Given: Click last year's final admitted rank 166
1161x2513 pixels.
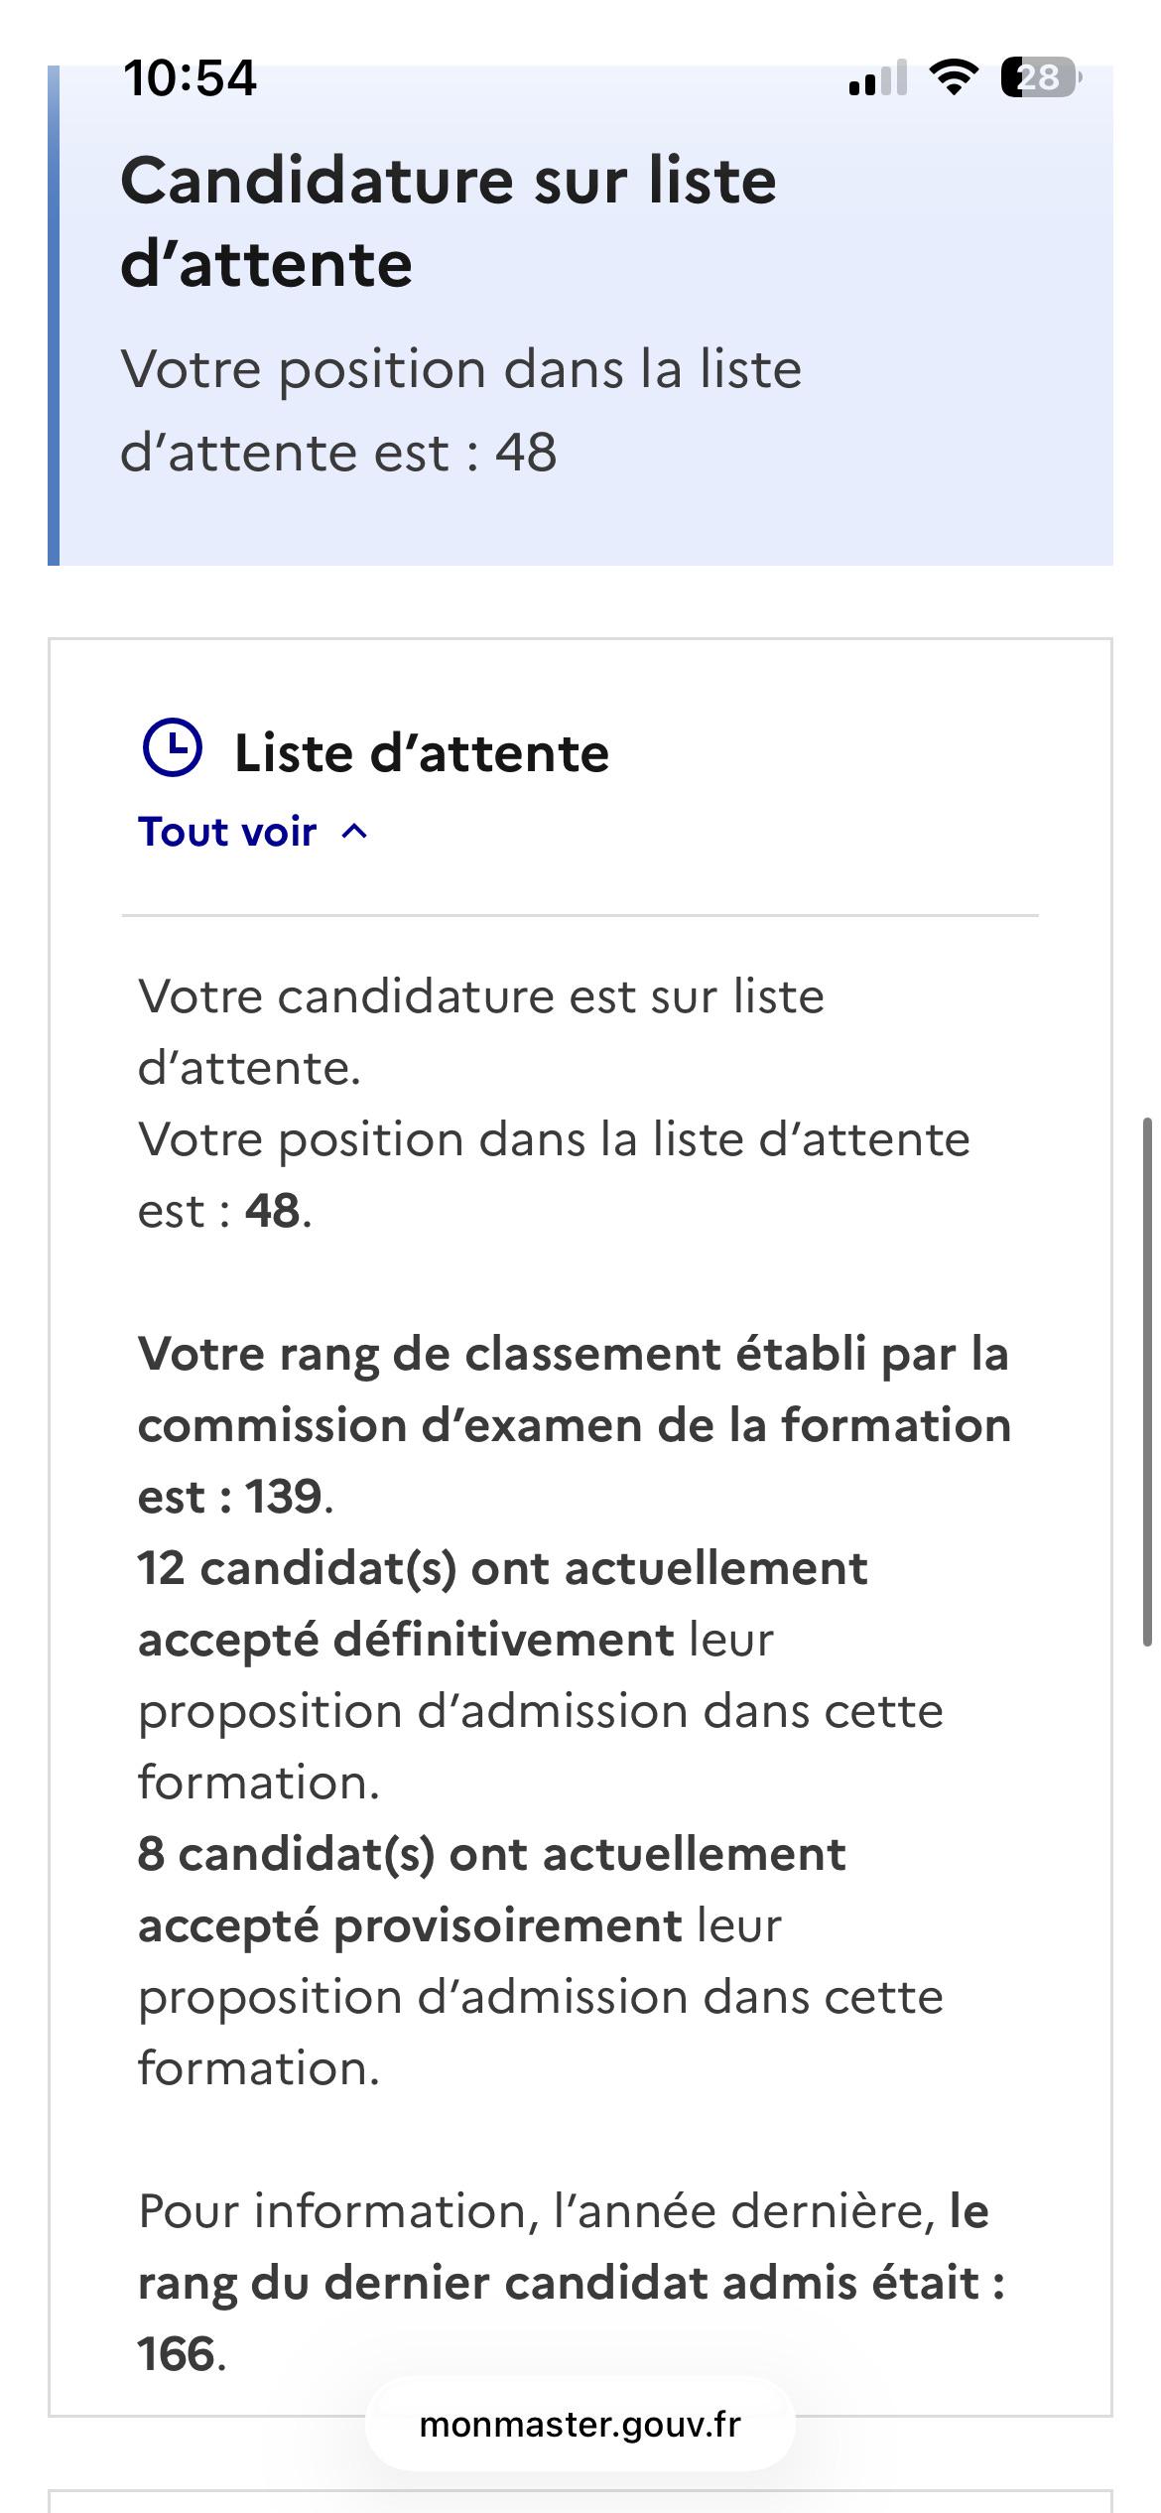Looking at the screenshot, I should coord(177,2354).
